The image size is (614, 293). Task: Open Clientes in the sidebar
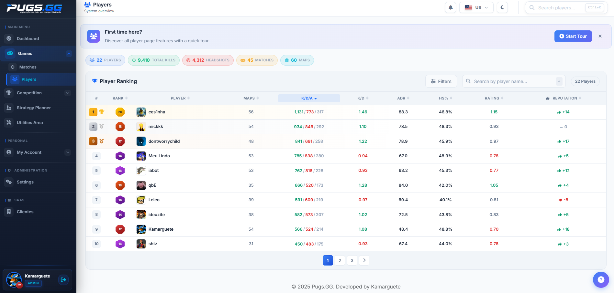[x=25, y=212]
